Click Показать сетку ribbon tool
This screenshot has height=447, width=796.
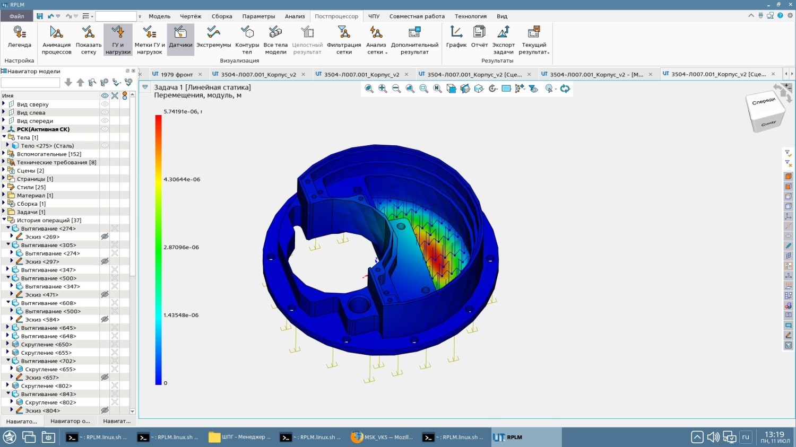click(x=89, y=40)
